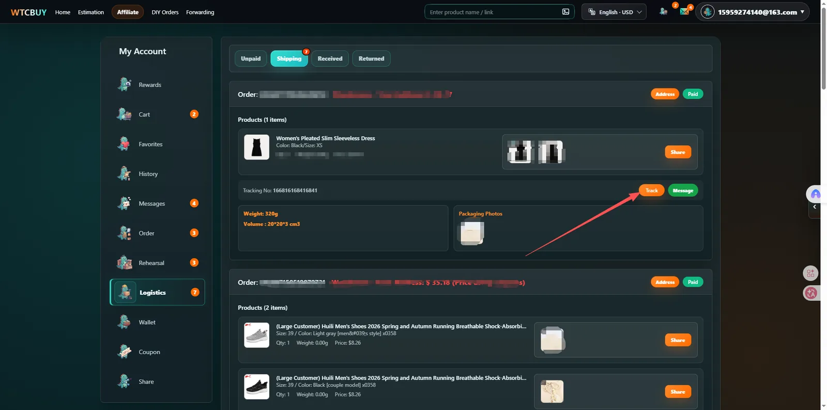Click the Cart sidebar icon
Viewport: 827px width, 410px height.
pos(124,114)
